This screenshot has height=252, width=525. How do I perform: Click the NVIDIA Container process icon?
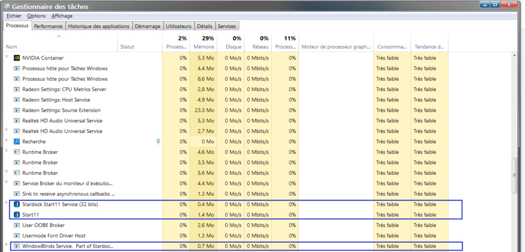point(16,58)
